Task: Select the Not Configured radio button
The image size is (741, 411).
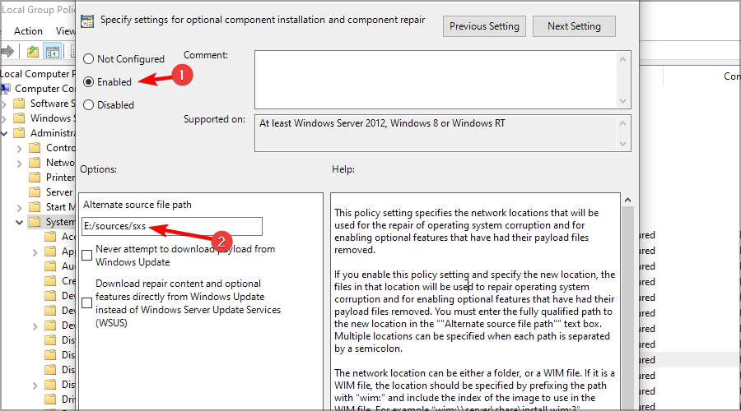Action: 88,59
